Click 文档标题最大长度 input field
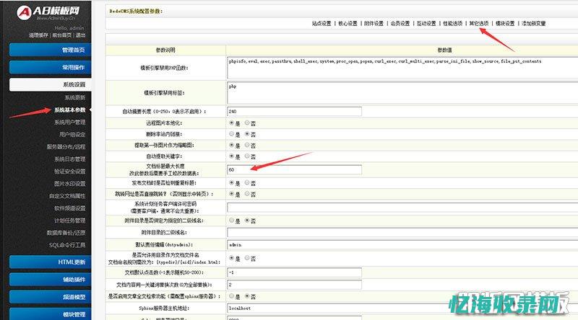Image resolution: width=578 pixels, height=320 pixels. click(293, 170)
